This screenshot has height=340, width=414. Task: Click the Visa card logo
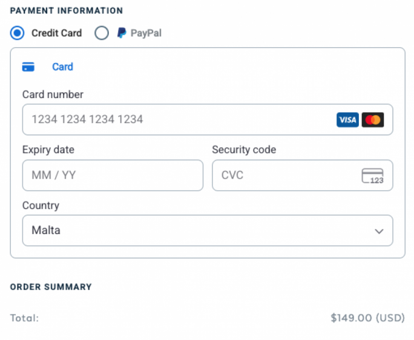click(x=347, y=120)
